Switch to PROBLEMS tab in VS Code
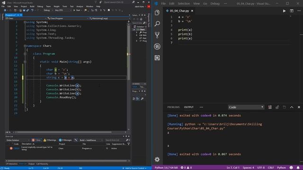This screenshot has width=303, height=170. (173, 107)
